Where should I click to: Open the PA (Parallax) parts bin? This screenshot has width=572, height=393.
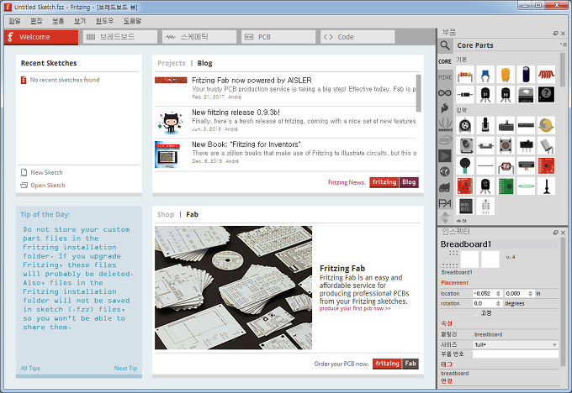tap(445, 203)
